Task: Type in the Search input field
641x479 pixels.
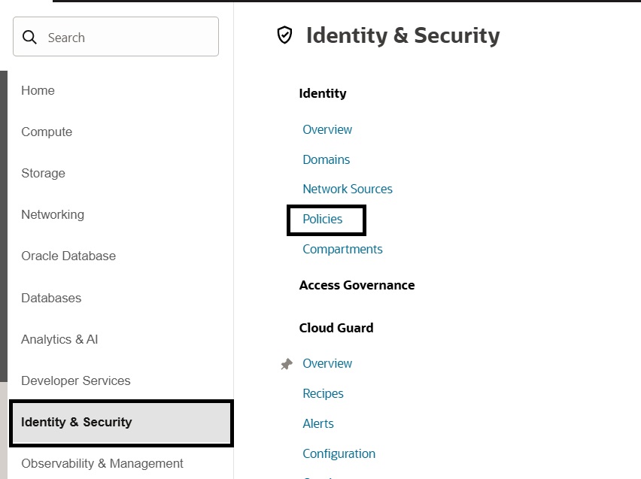Action: [128, 38]
